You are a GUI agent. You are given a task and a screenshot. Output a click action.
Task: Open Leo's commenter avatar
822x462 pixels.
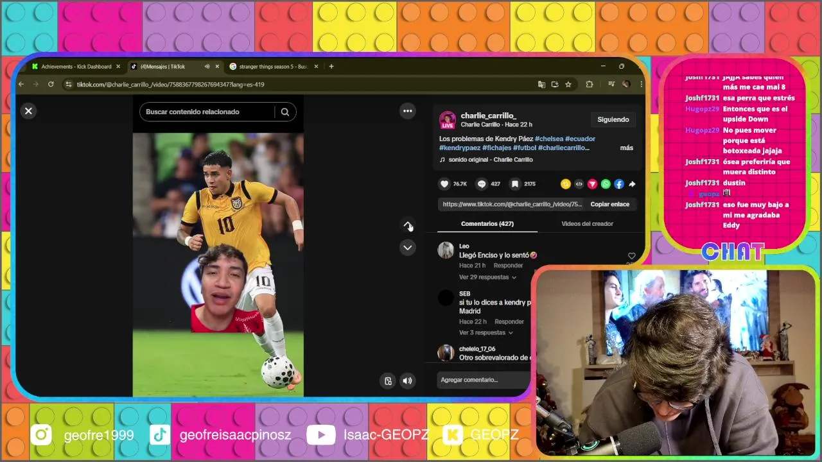(x=446, y=250)
